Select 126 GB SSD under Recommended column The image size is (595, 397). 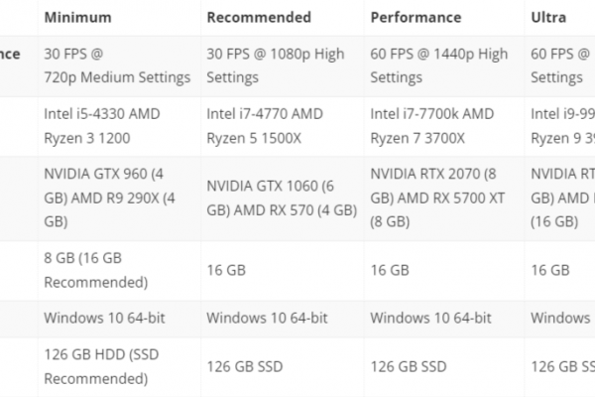pyautogui.click(x=283, y=367)
